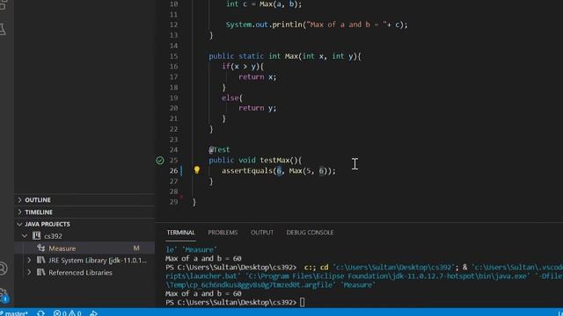Click the System.out.println statement
Image resolution: width=563 pixels, height=316 pixels.
(317, 25)
